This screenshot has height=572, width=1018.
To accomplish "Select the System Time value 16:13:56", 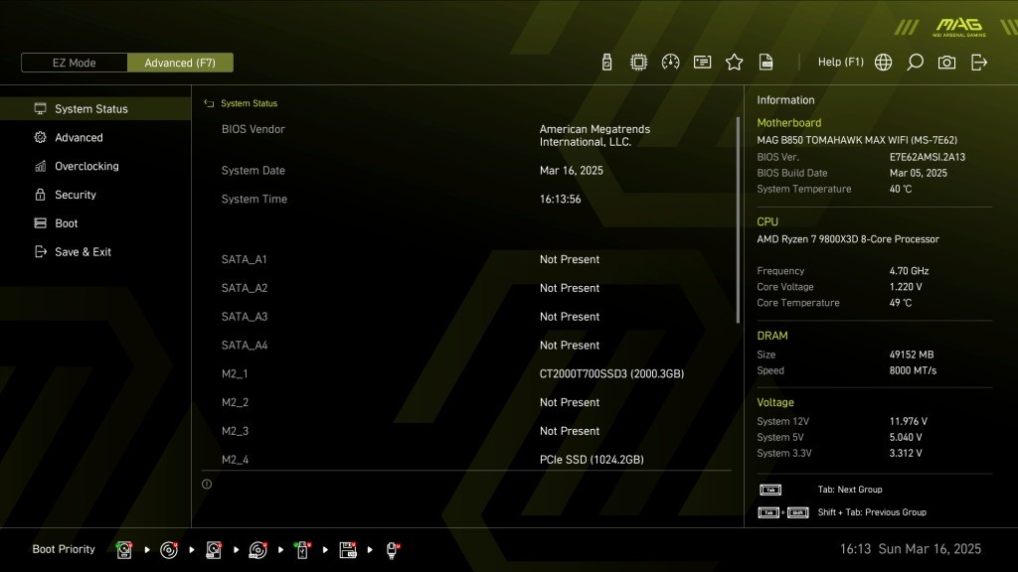I will point(561,199).
